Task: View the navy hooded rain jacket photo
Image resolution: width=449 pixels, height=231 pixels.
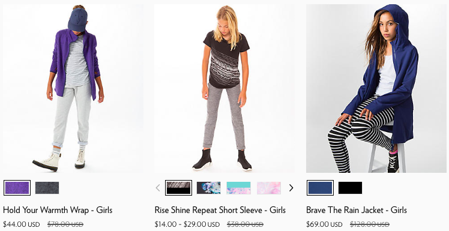Action: pyautogui.click(x=376, y=88)
